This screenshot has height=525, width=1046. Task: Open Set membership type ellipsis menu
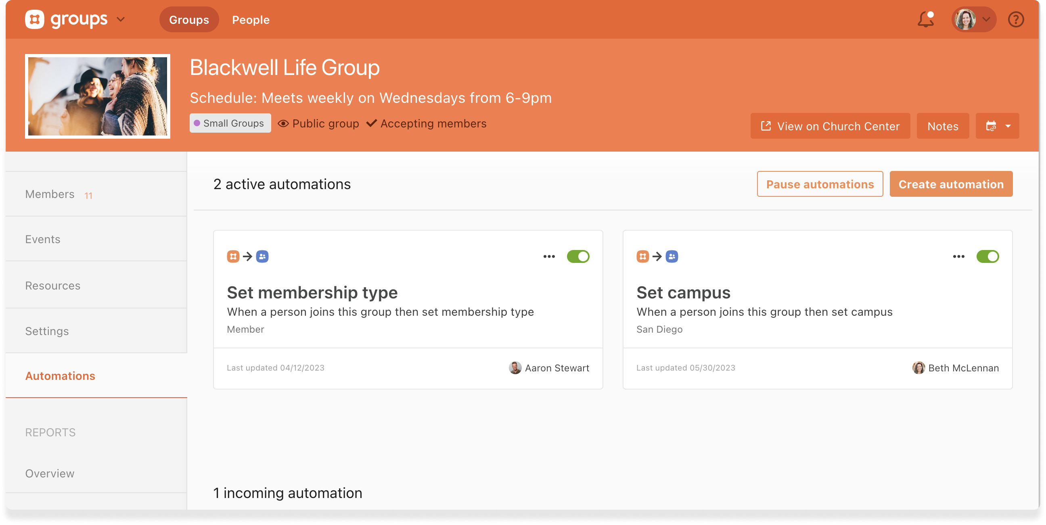click(549, 256)
